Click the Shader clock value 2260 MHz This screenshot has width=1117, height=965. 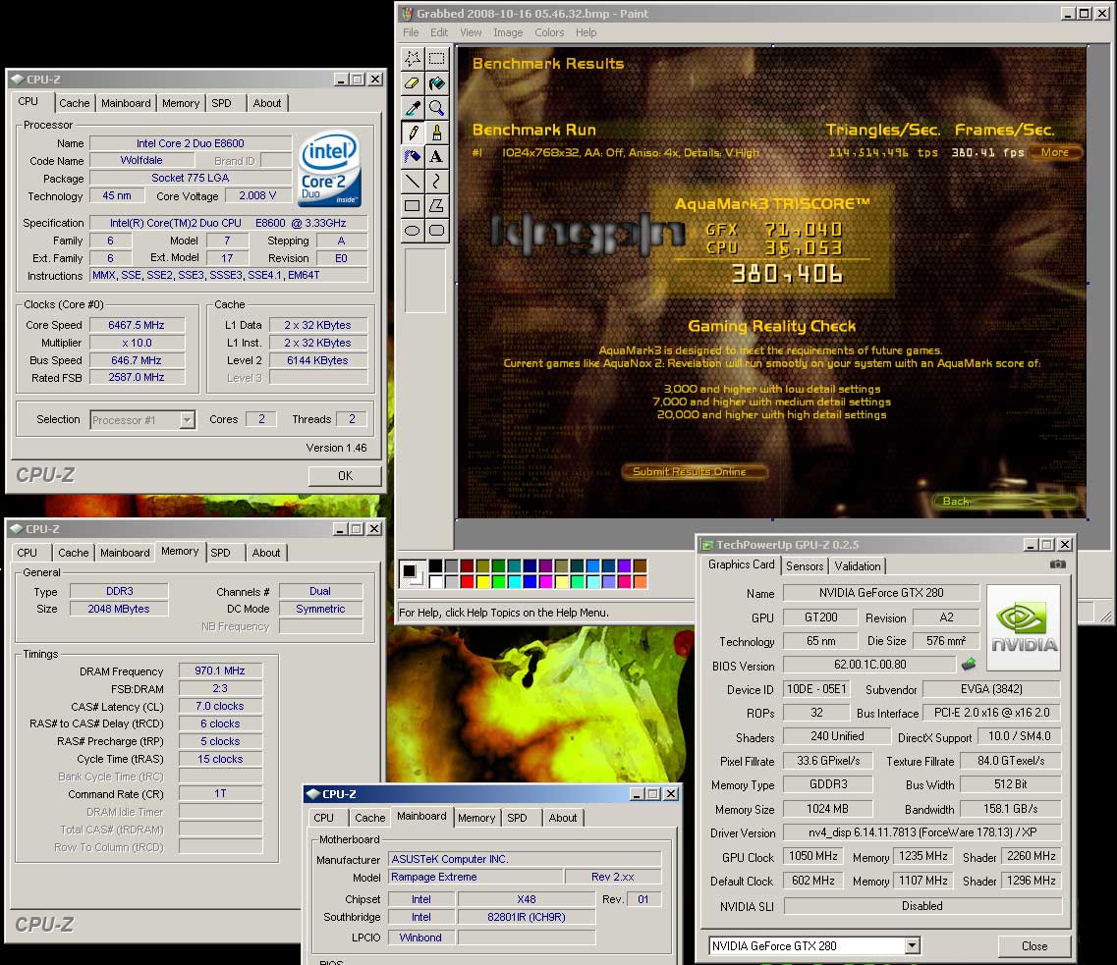point(1031,856)
